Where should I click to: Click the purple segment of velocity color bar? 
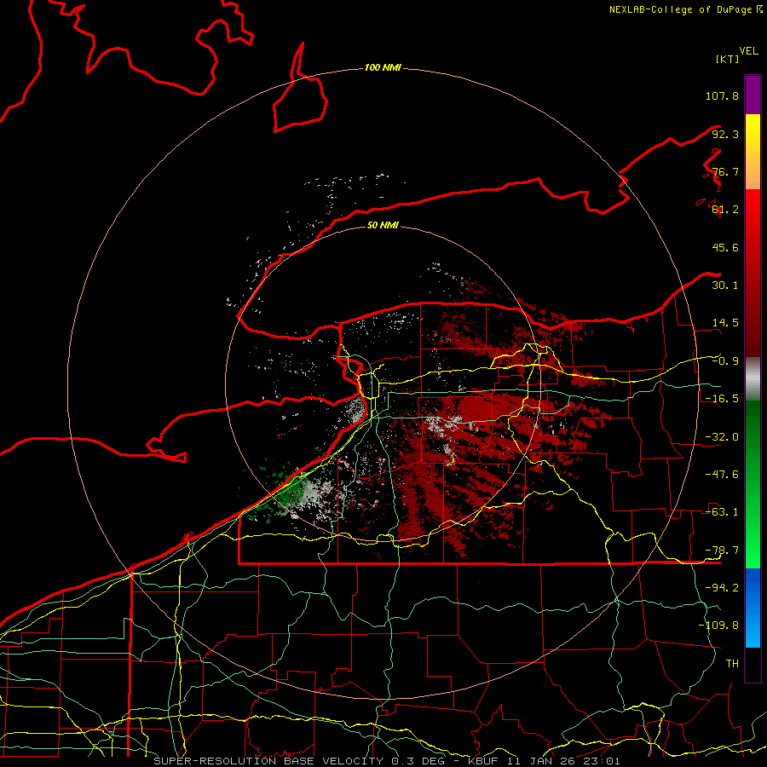pos(752,95)
